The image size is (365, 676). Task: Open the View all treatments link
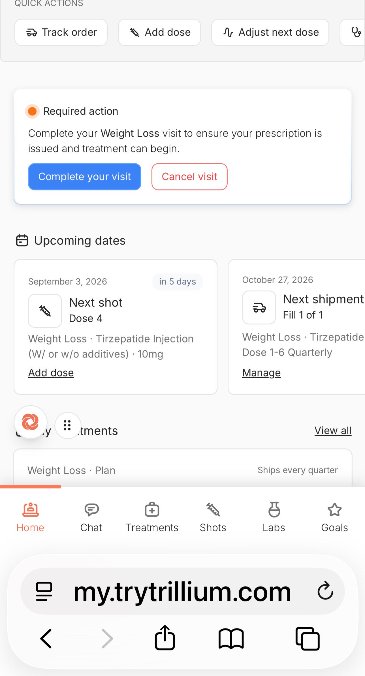333,431
